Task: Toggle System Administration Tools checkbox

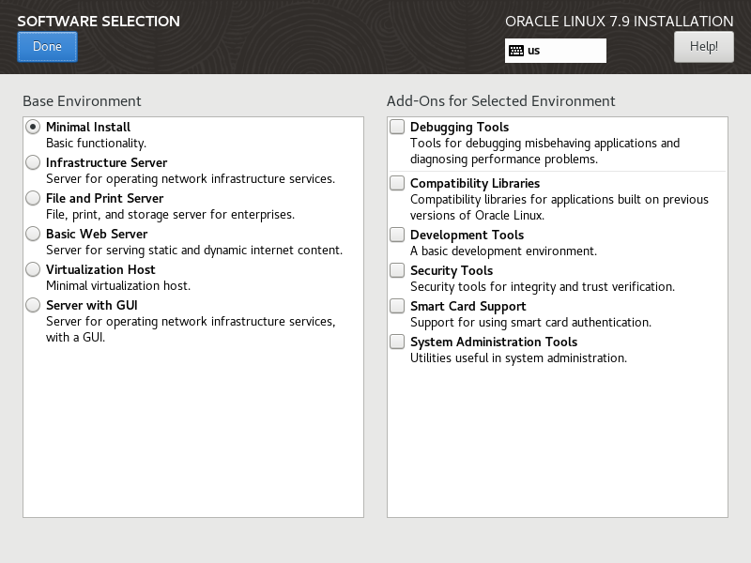Action: point(398,342)
